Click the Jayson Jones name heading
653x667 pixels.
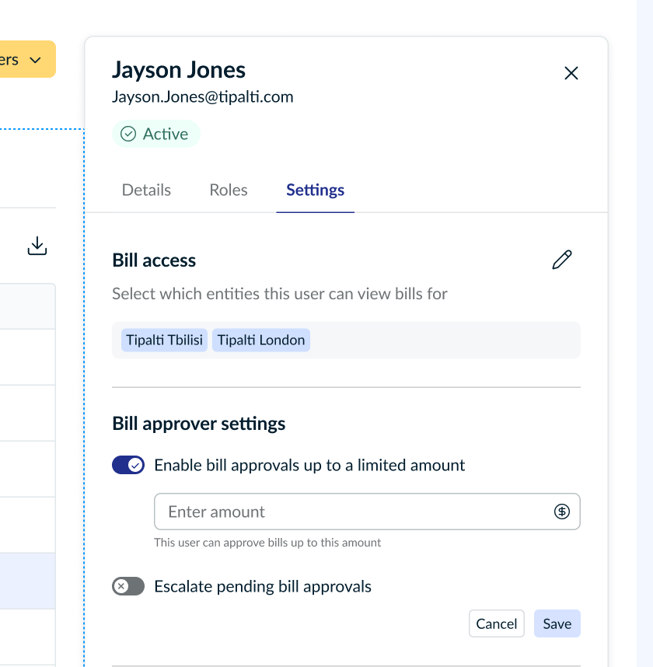(x=179, y=70)
